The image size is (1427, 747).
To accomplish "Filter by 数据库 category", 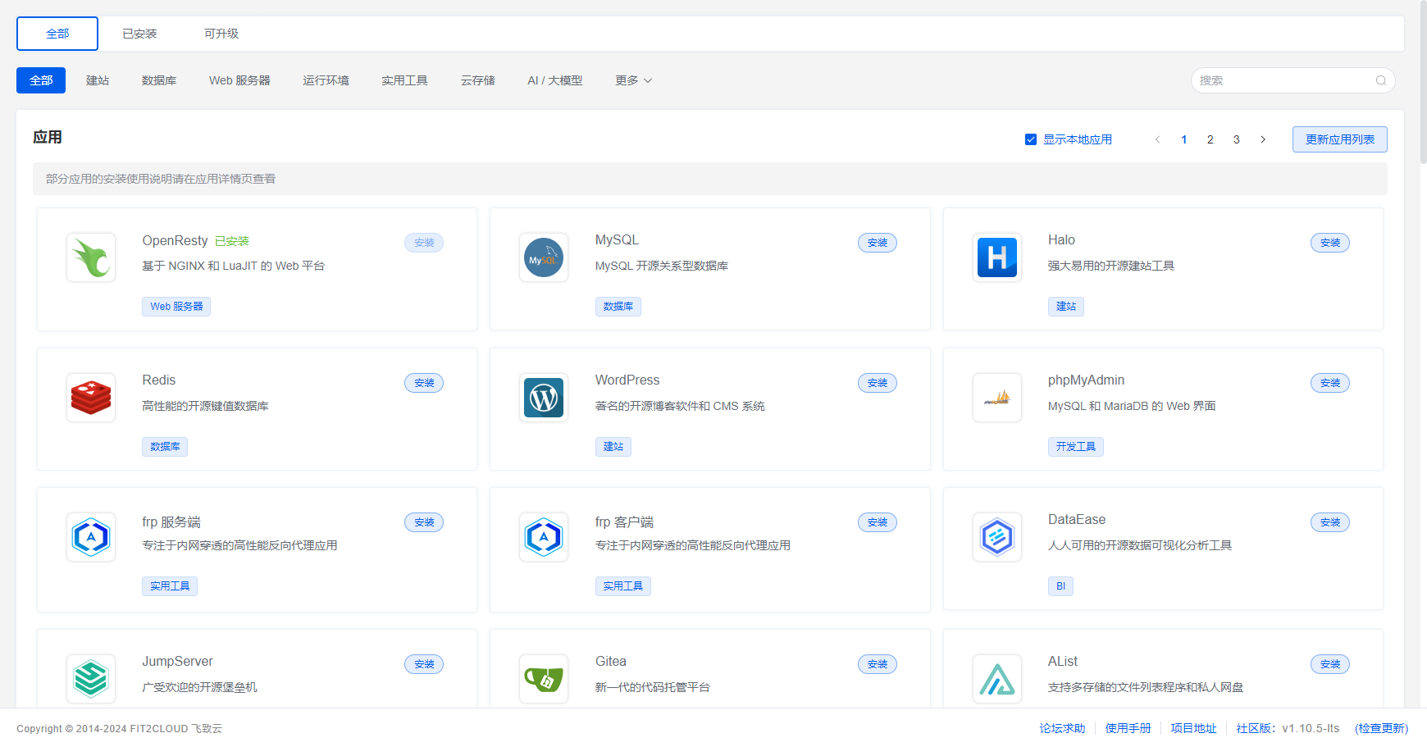I will [159, 80].
